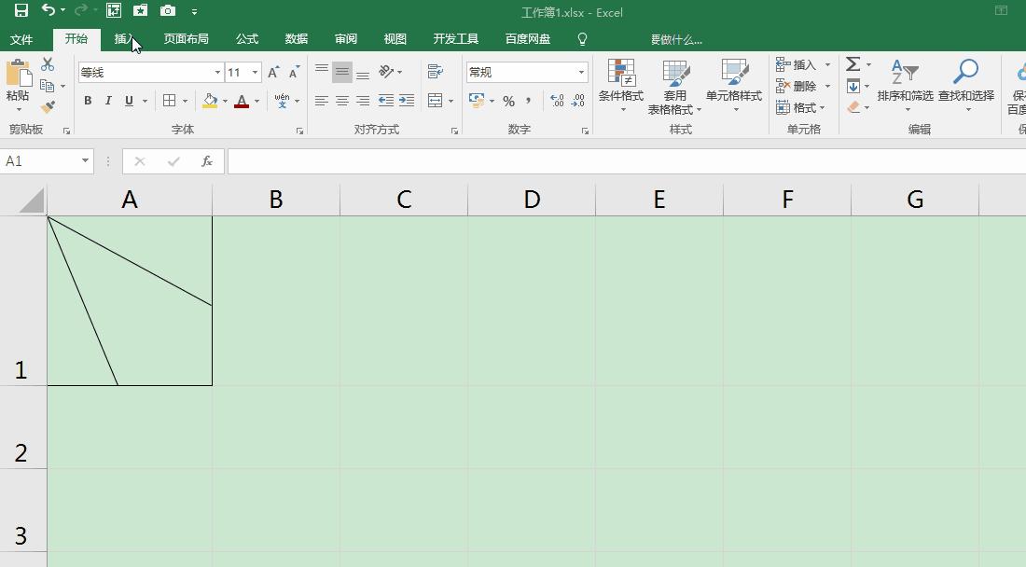
Task: Select the Italic formatting icon
Action: 108,100
